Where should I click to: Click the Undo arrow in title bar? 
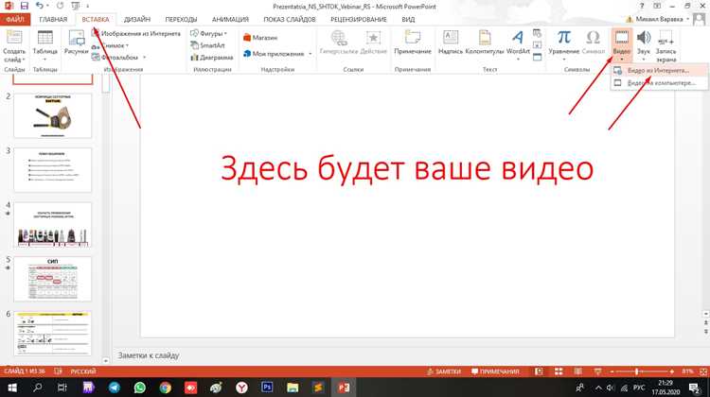click(x=40, y=6)
